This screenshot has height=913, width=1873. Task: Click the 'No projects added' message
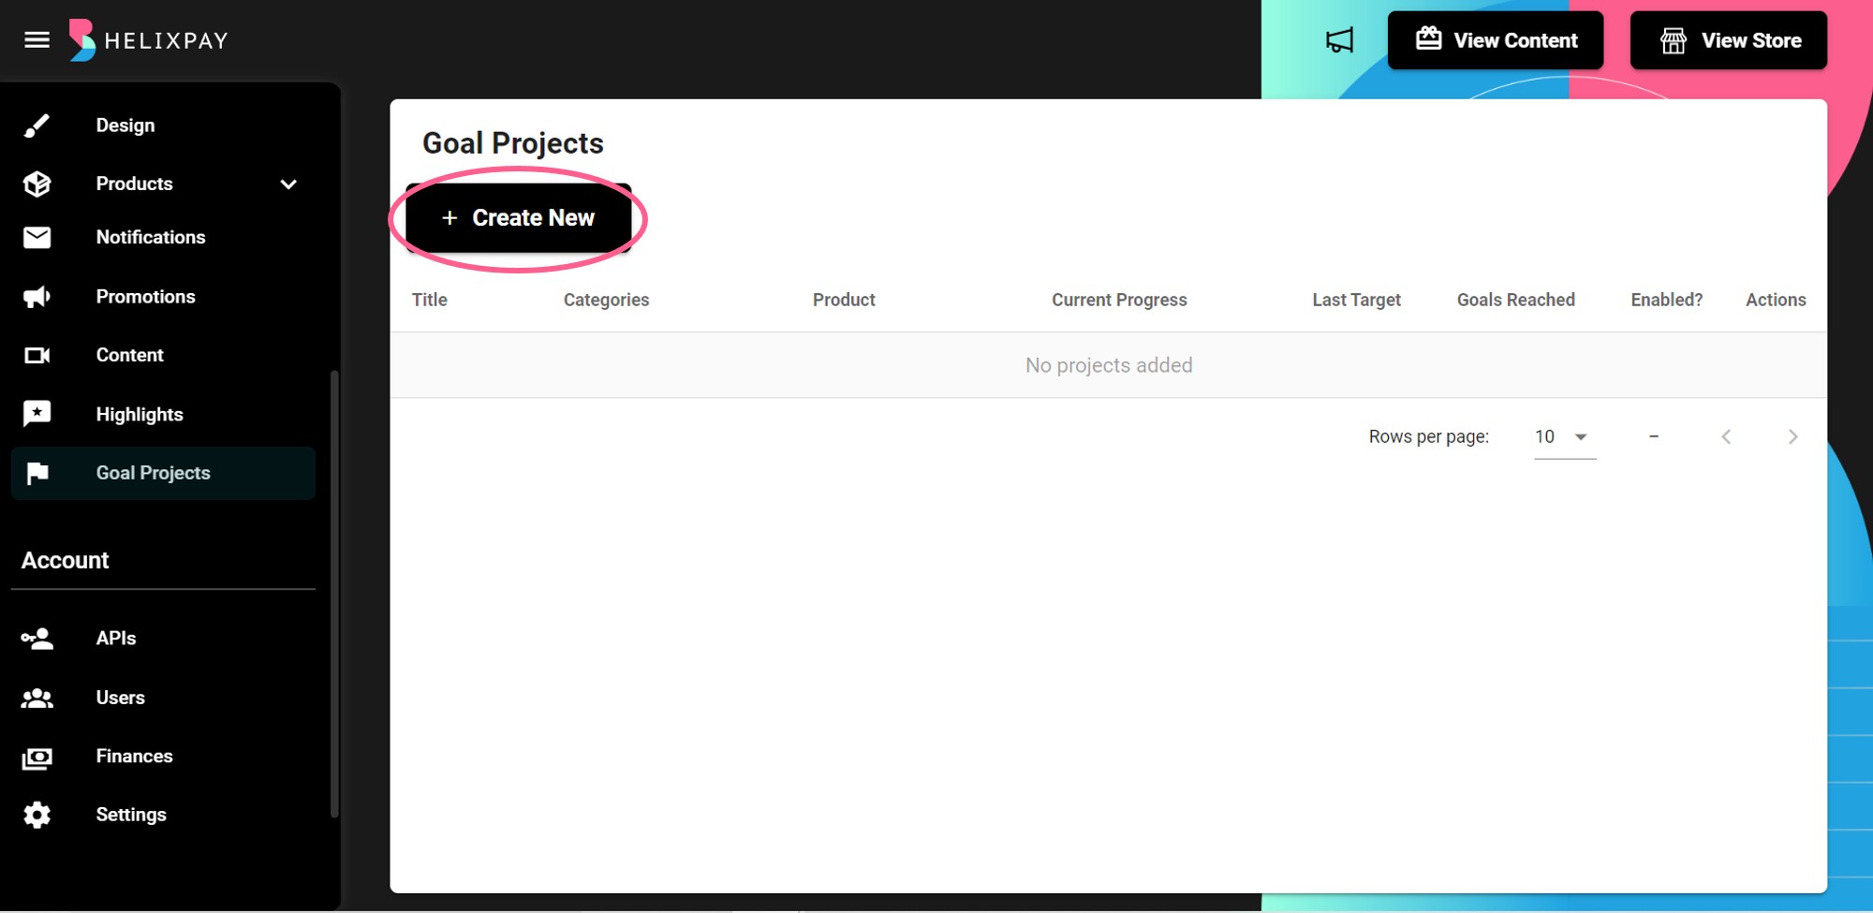click(1109, 365)
